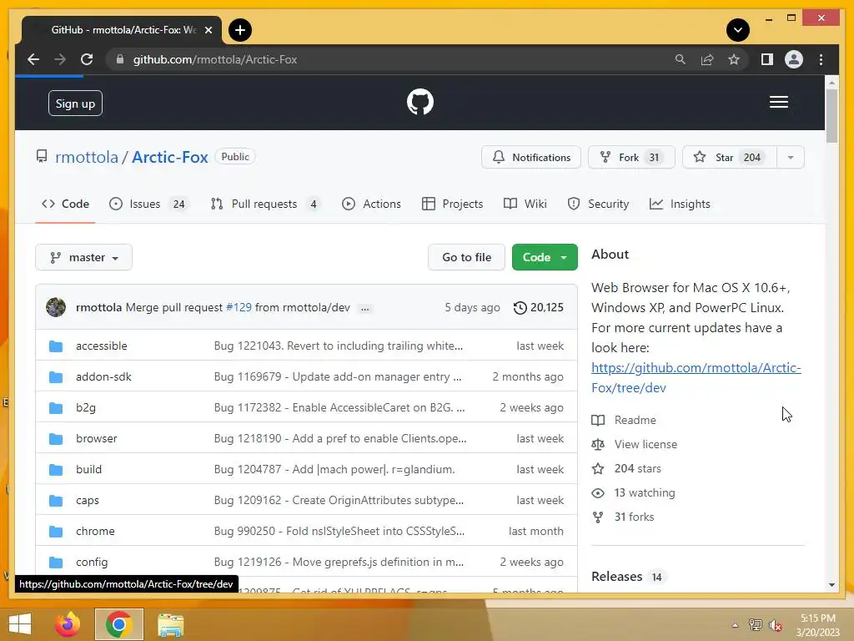The image size is (854, 641).
Task: Open the browser side panel icon
Action: [767, 59]
